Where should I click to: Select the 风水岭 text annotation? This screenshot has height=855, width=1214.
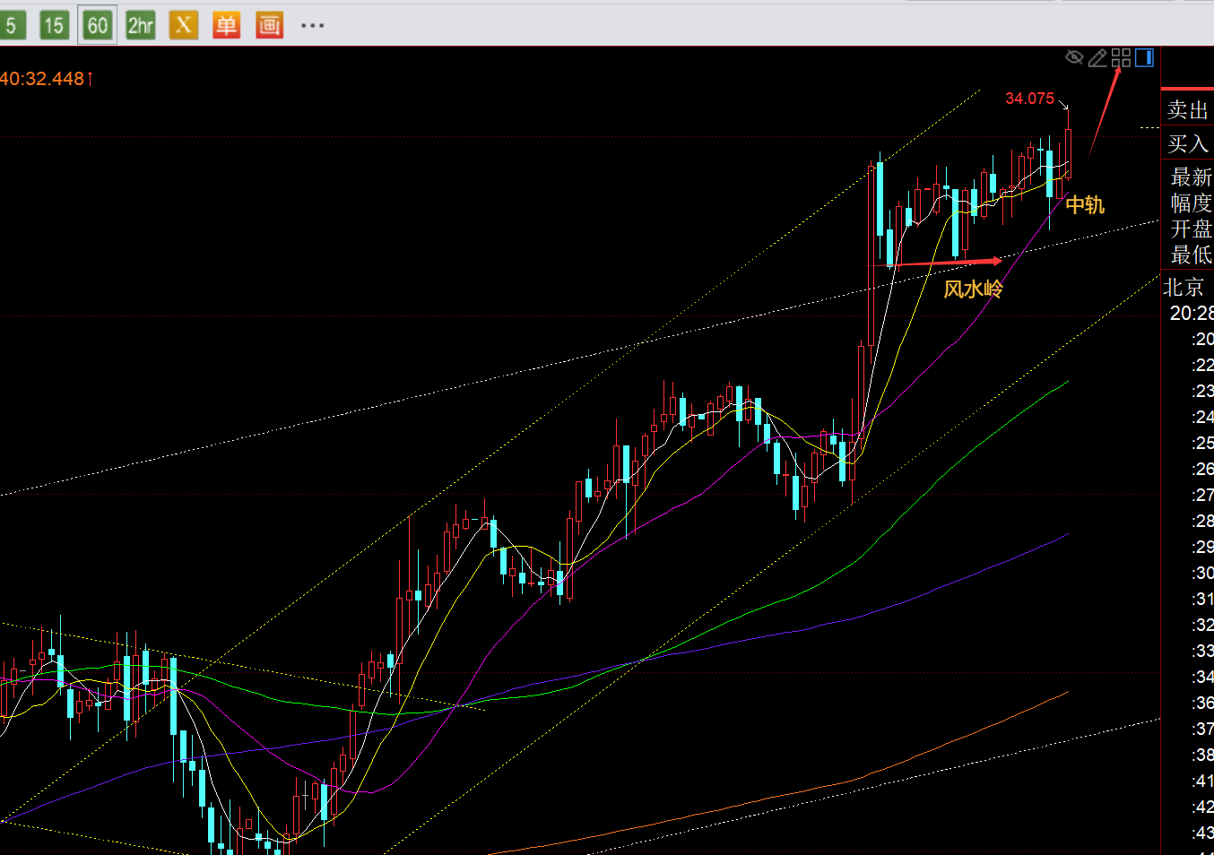[973, 289]
